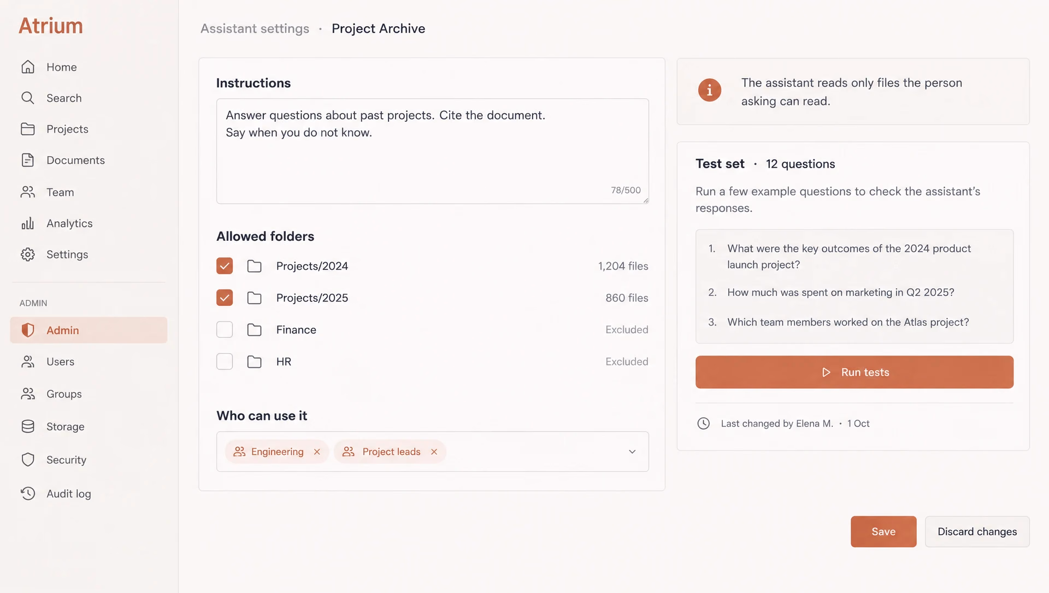The image size is (1049, 593).
Task: Select the 2024 product launch outcomes question
Action: 848,256
